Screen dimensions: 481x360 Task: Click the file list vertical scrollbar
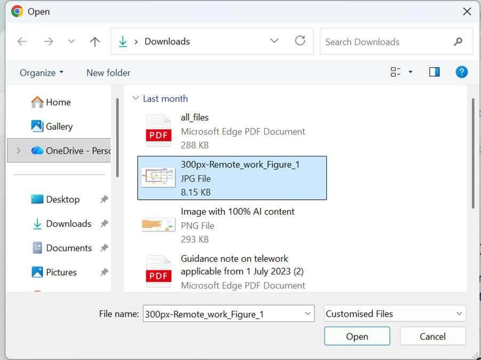tap(472, 155)
